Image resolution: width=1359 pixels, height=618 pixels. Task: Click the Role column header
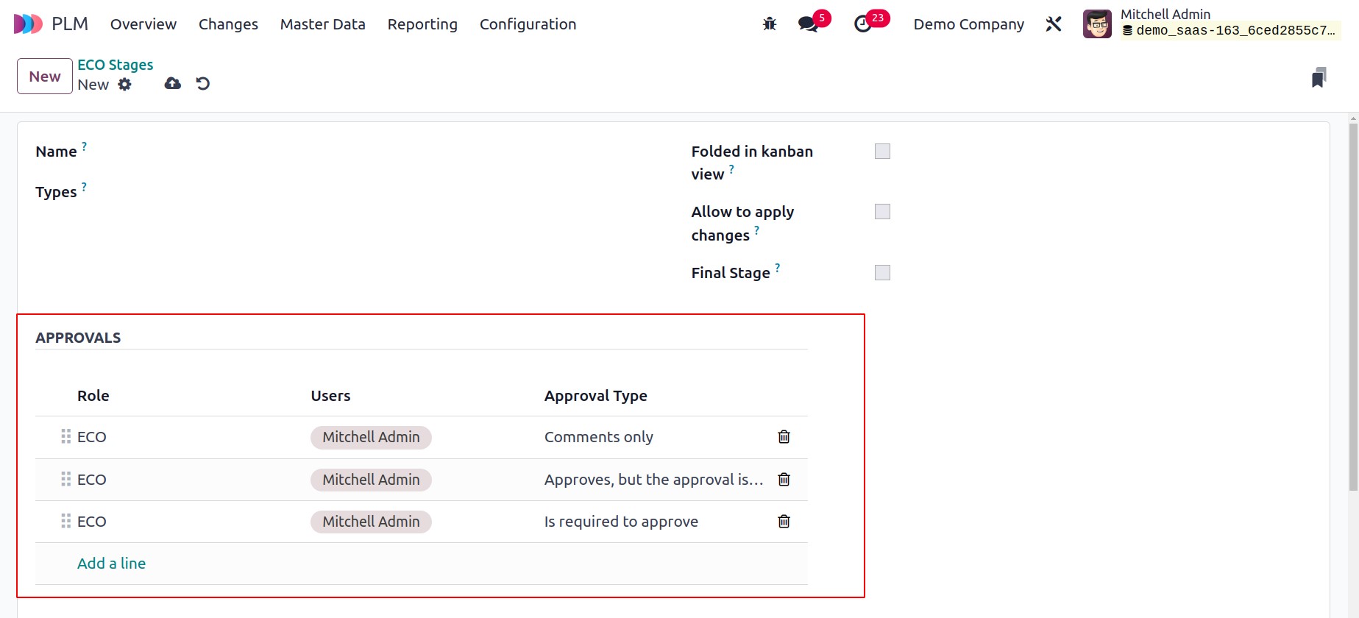93,396
